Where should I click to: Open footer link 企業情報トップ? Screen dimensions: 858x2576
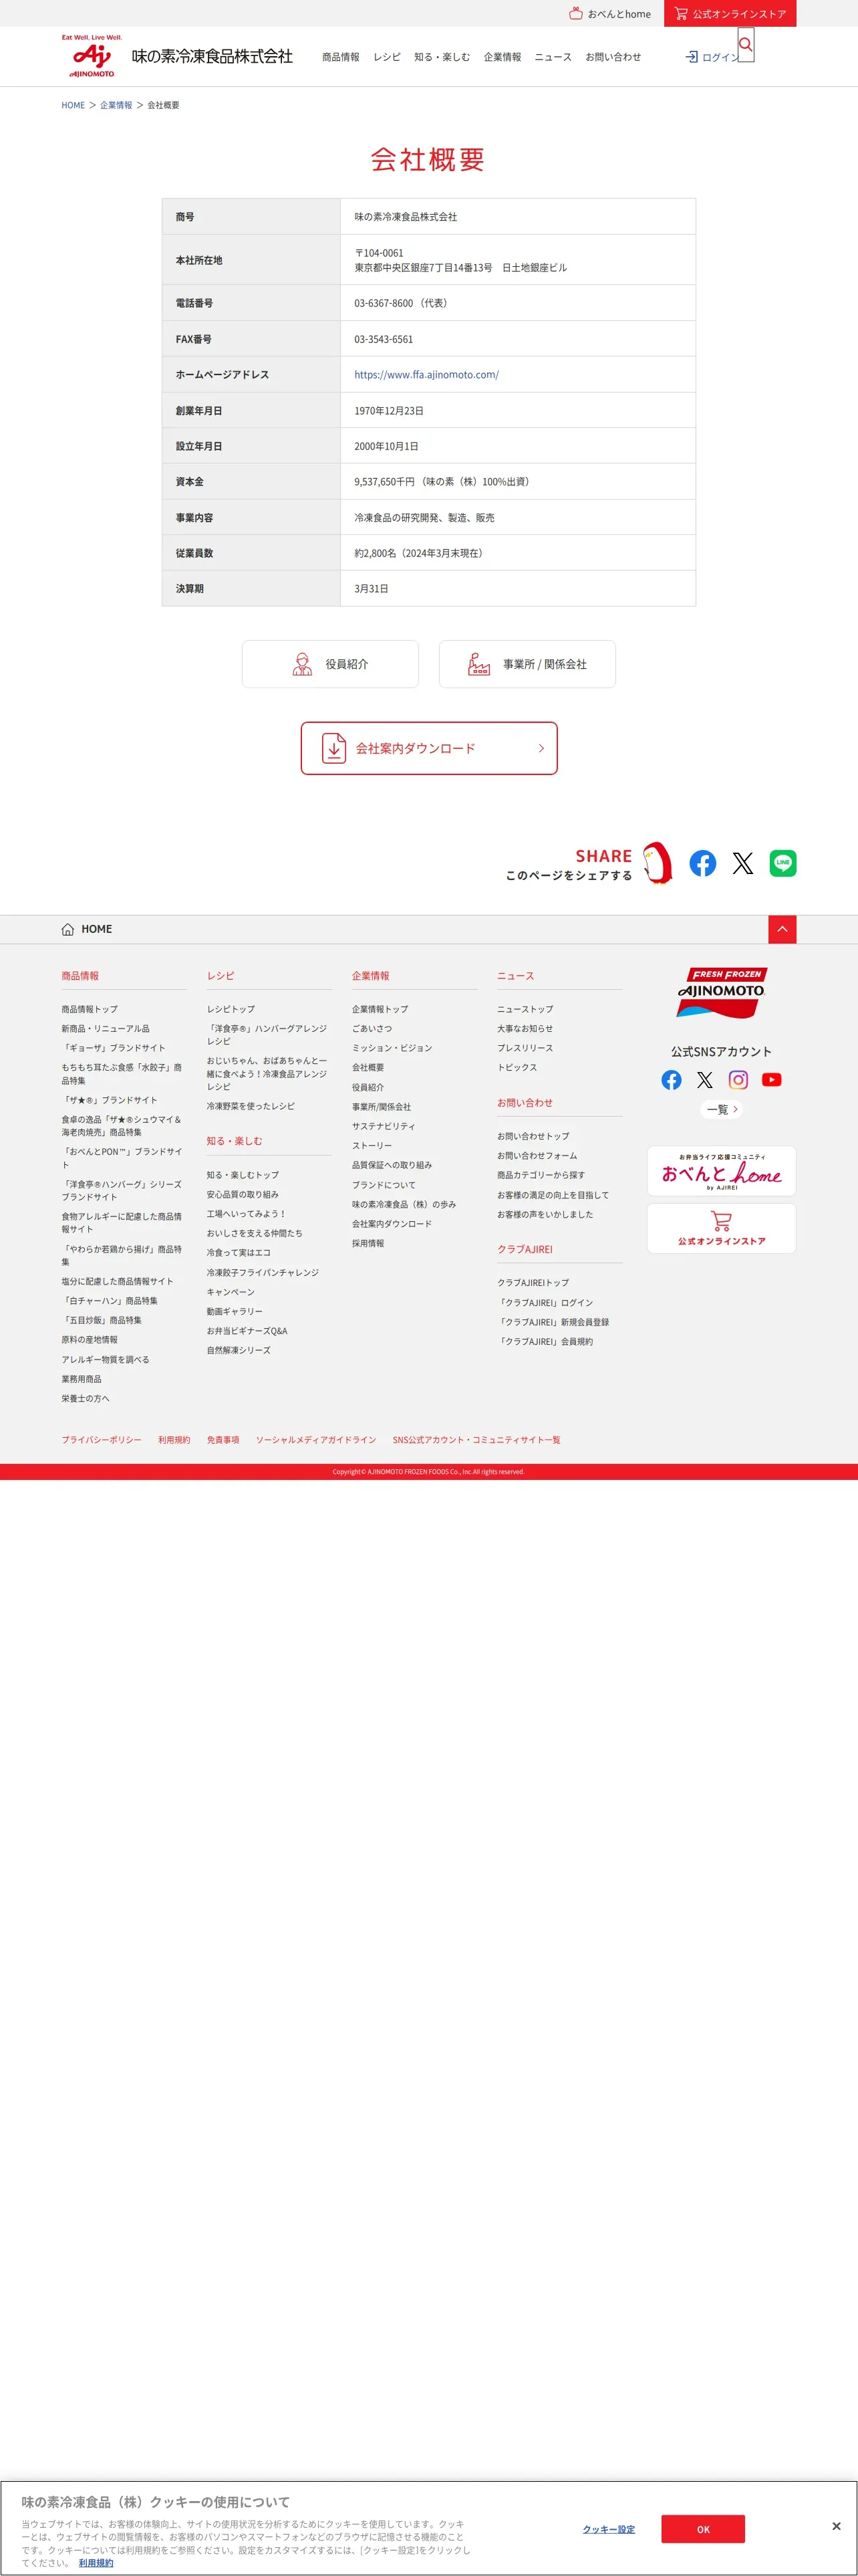click(380, 1009)
